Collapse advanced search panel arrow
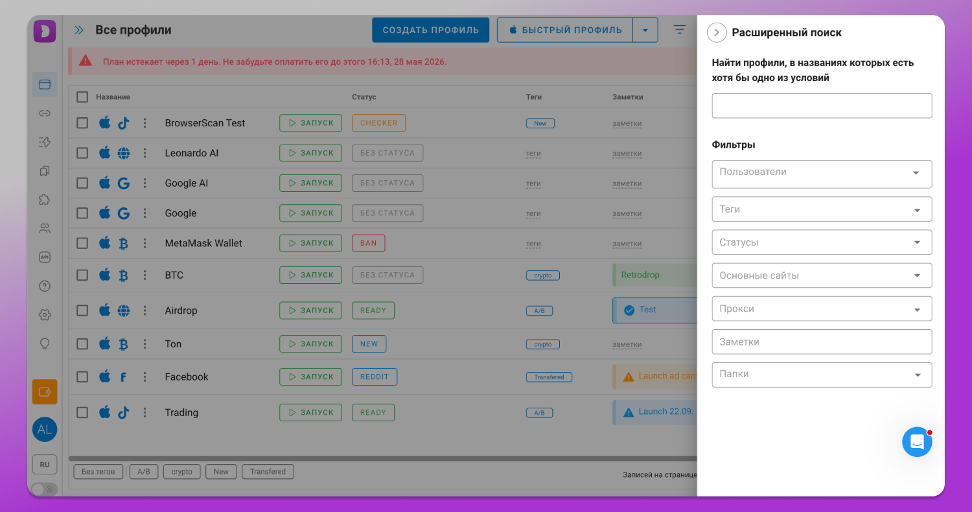Screen dimensions: 972x512 [x=717, y=32]
